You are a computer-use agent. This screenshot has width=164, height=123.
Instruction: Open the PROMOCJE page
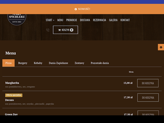(71, 20)
